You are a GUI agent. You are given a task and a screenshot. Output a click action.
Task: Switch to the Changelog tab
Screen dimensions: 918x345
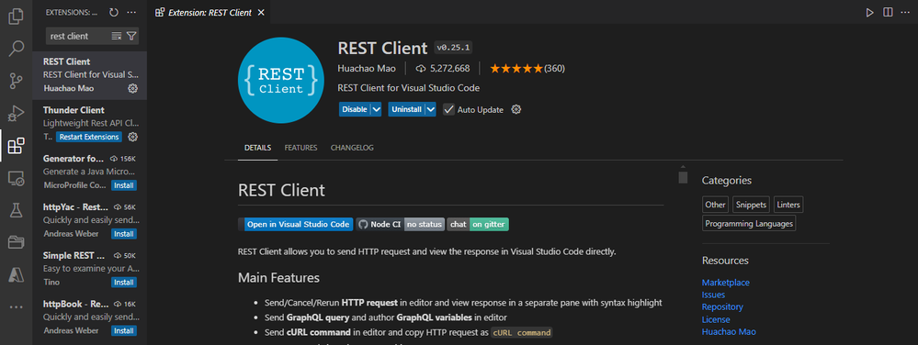pos(352,148)
